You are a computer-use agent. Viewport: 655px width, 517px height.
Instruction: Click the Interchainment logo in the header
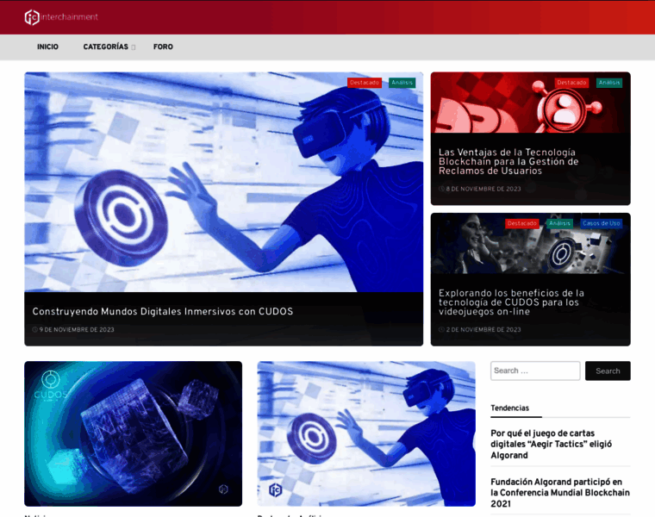[61, 17]
